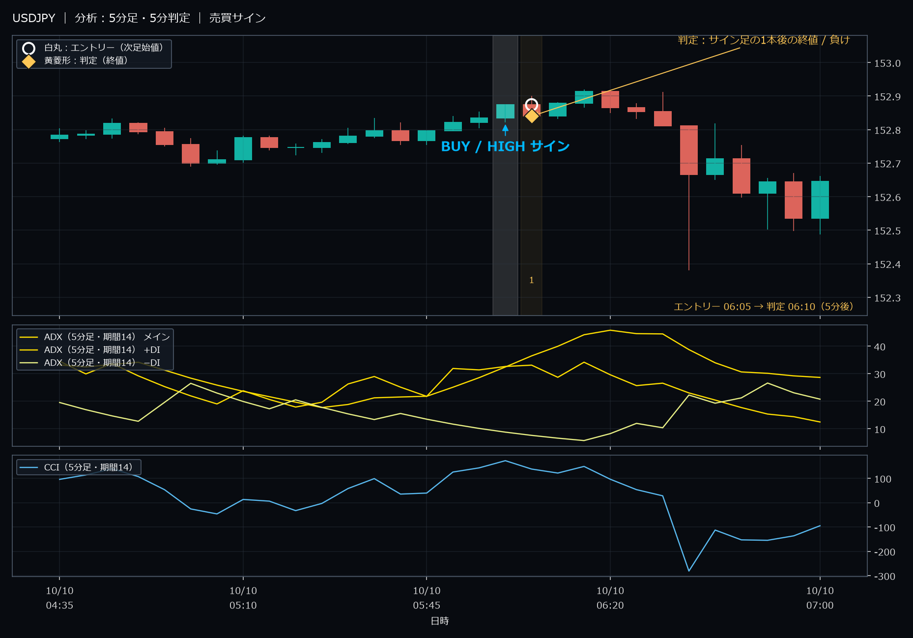913x638 pixels.
Task: Click the 153.0 price axis label
Action: point(887,63)
